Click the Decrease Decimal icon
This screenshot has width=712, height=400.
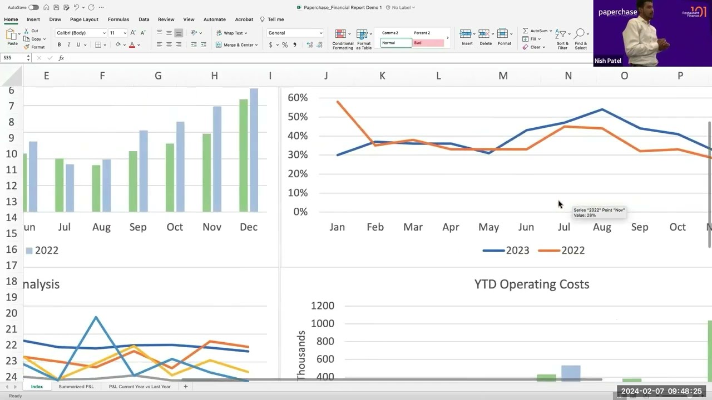pyautogui.click(x=319, y=45)
